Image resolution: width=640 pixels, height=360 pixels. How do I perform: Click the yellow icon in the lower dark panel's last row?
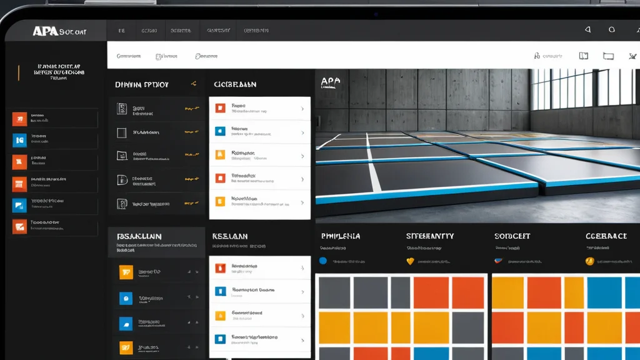[x=126, y=347]
